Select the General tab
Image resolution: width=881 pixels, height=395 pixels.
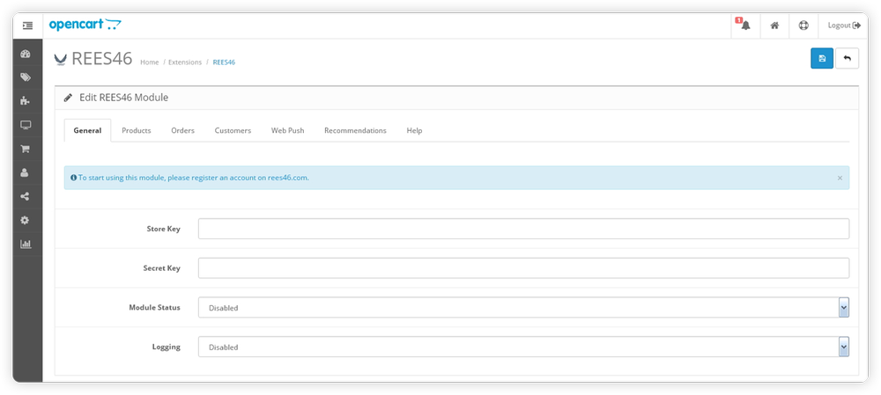click(x=87, y=130)
